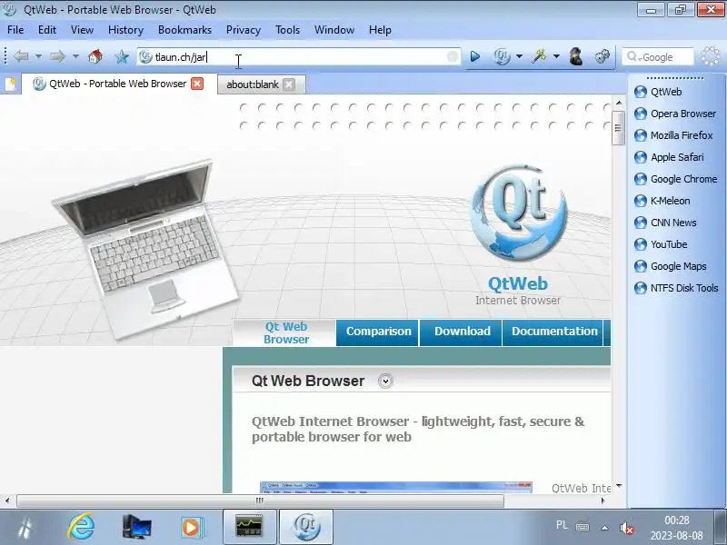
Task: Close the about:blank tab
Action: point(289,84)
